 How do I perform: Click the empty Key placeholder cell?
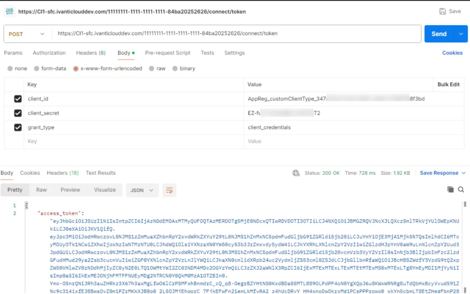134,142
